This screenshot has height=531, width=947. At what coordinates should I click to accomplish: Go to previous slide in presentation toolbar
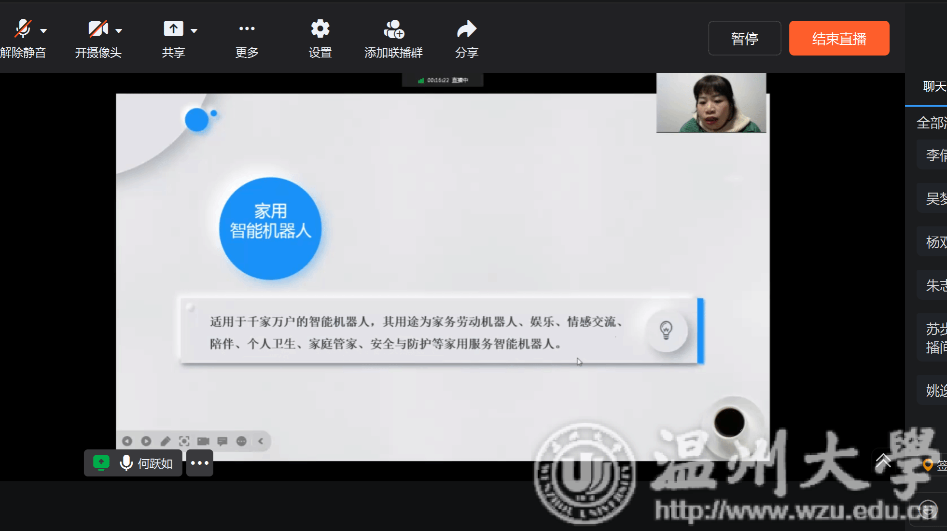pyautogui.click(x=127, y=441)
